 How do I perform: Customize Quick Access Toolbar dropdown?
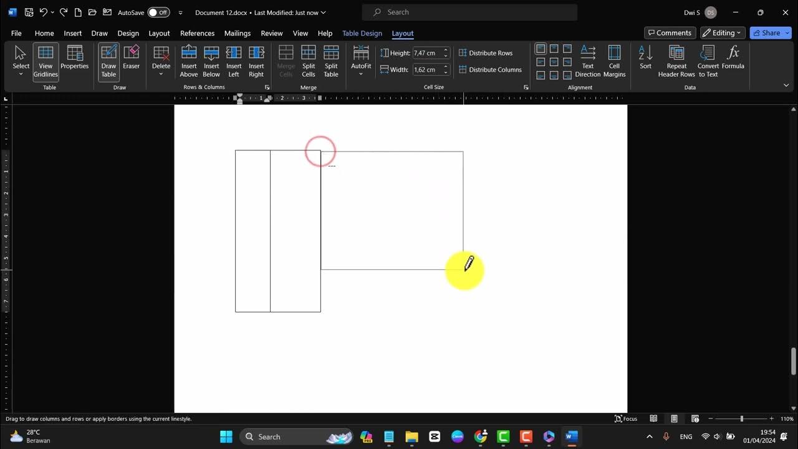(x=181, y=12)
